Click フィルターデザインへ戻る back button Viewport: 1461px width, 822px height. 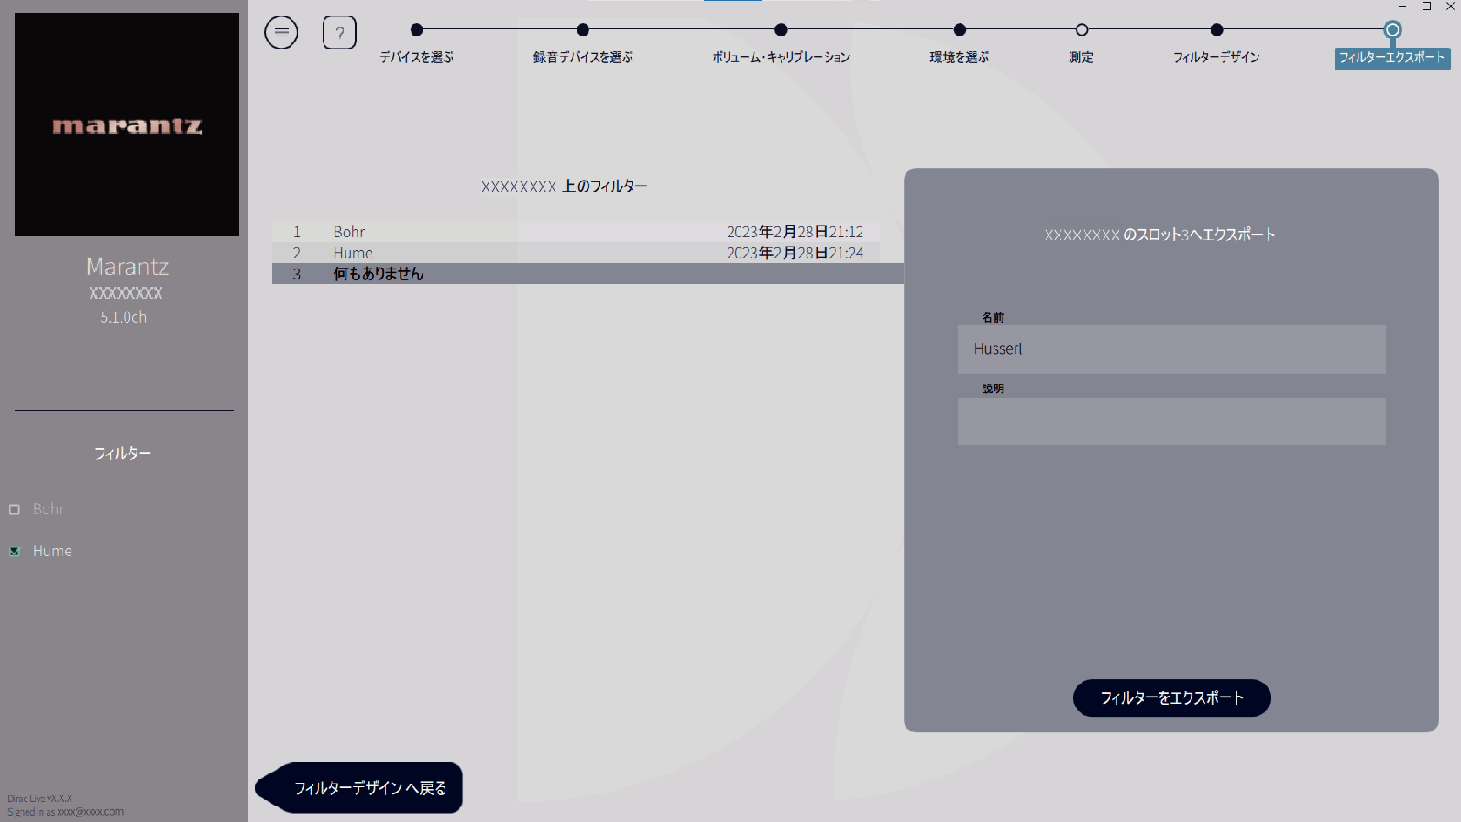(359, 787)
